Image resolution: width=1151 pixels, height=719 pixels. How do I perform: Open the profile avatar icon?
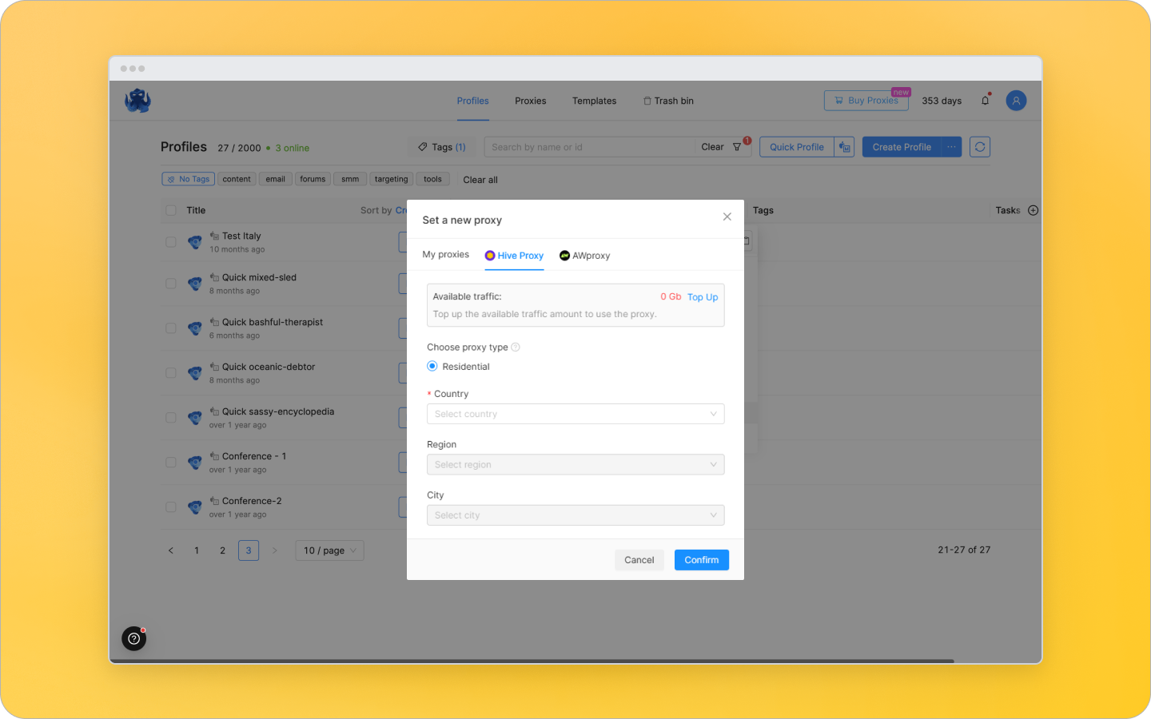[x=1016, y=100]
